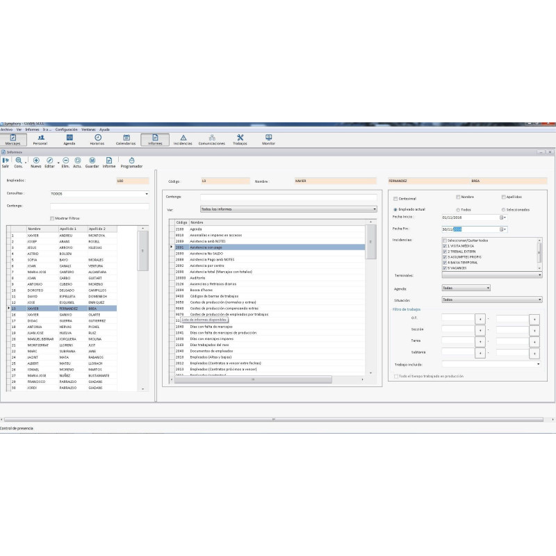Viewport: 556px width, 556px height.
Task: Click the Informe toolbar button
Action: click(x=109, y=163)
